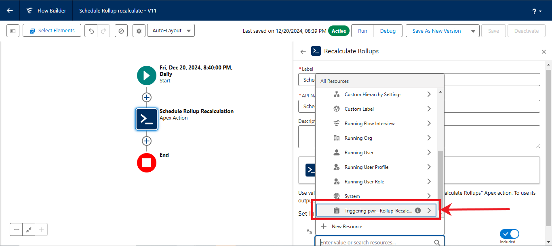The width and height of the screenshot is (552, 246).
Task: Open the help question mark menu
Action: [x=537, y=11]
